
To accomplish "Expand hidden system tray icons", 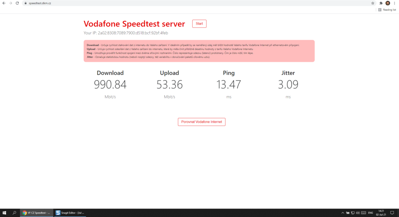I will click(342, 213).
